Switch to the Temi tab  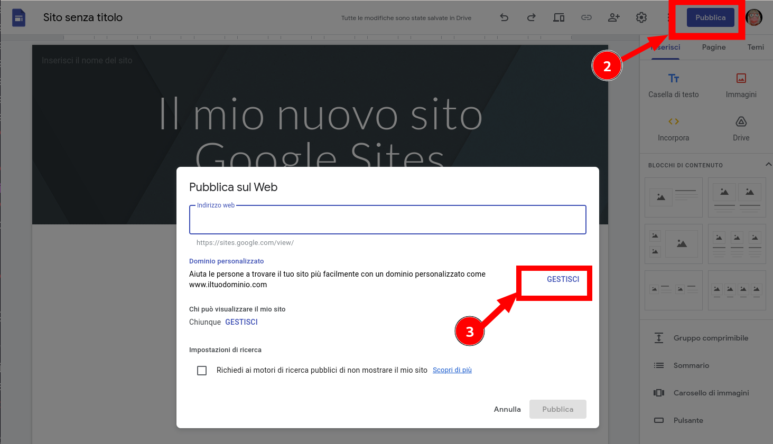pos(756,47)
